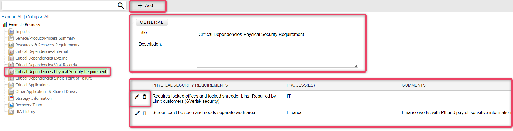Expand all tree nodes

click(12, 17)
